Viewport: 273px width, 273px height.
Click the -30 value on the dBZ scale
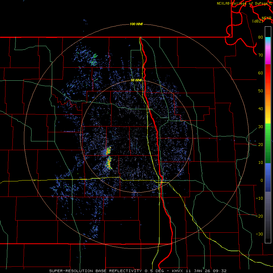[259, 234]
